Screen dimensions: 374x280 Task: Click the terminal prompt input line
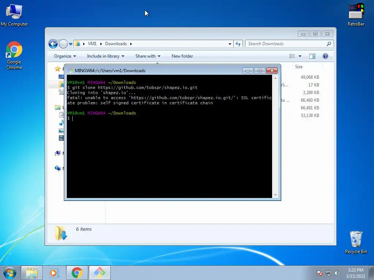click(169, 118)
